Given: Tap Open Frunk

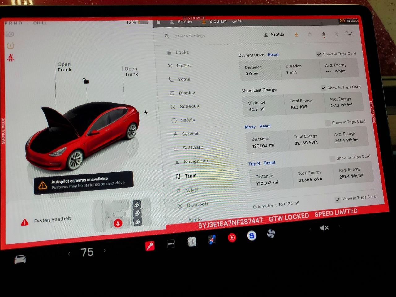Looking at the screenshot, I should click(x=64, y=67).
